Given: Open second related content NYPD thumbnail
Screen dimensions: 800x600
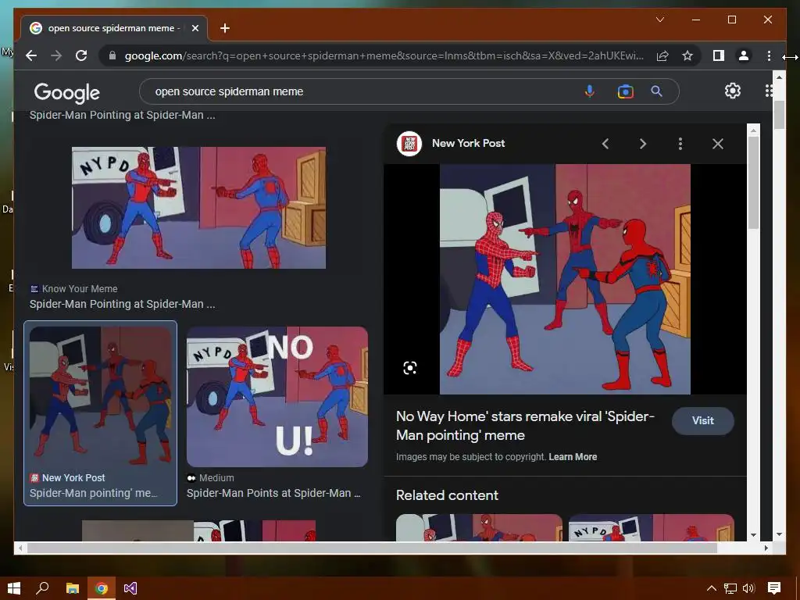Looking at the screenshot, I should [x=652, y=527].
